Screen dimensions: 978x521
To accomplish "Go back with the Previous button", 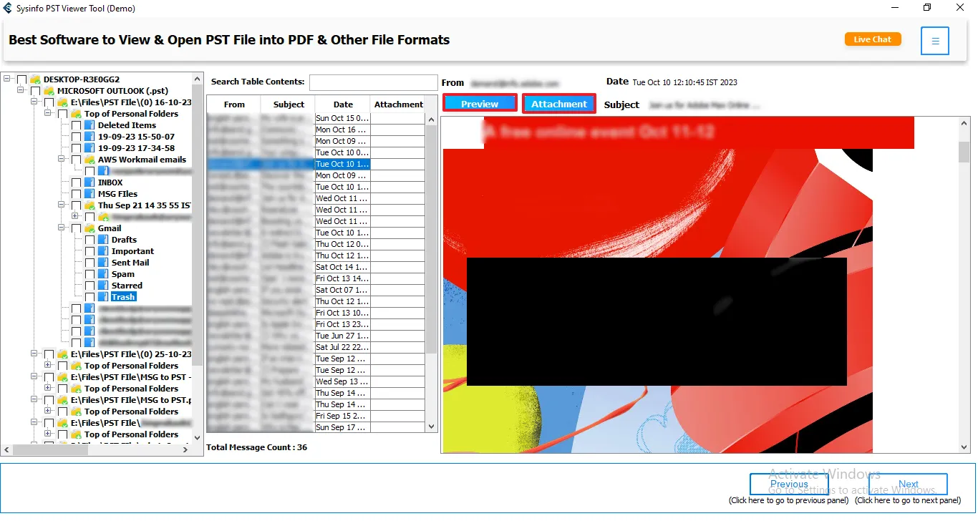I will click(x=789, y=485).
